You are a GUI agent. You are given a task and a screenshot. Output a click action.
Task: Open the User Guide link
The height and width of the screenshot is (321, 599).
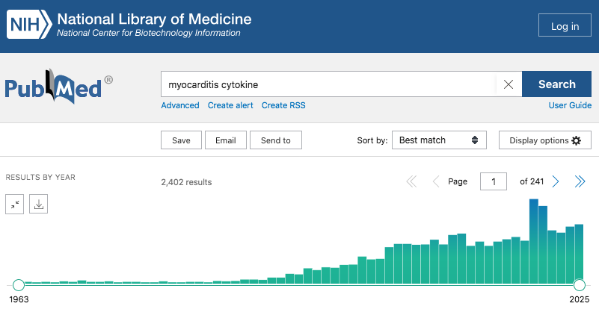(x=570, y=105)
